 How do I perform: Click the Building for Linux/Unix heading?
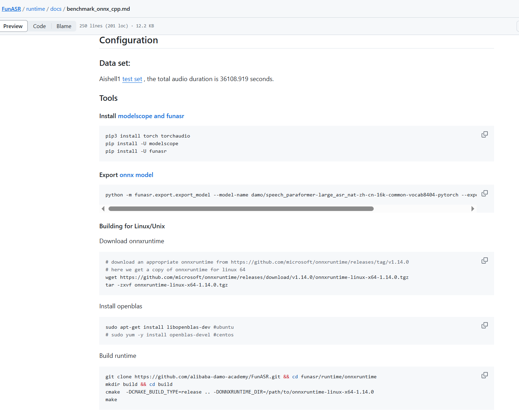tap(132, 226)
